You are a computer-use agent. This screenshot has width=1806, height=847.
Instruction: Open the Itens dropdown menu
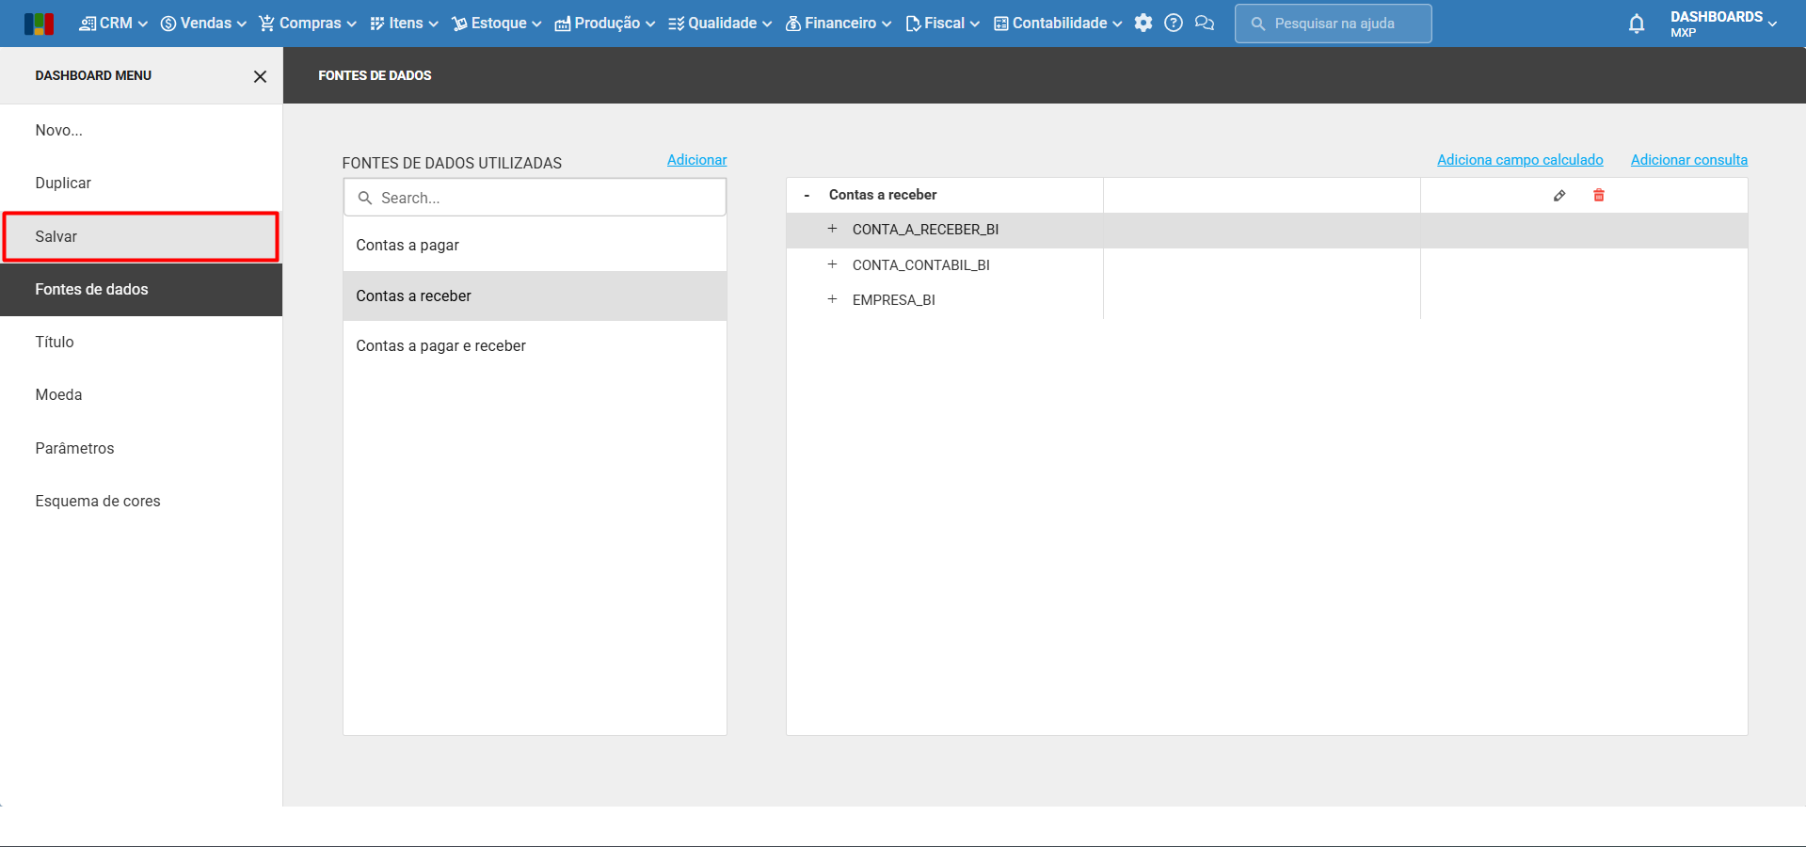coord(404,24)
